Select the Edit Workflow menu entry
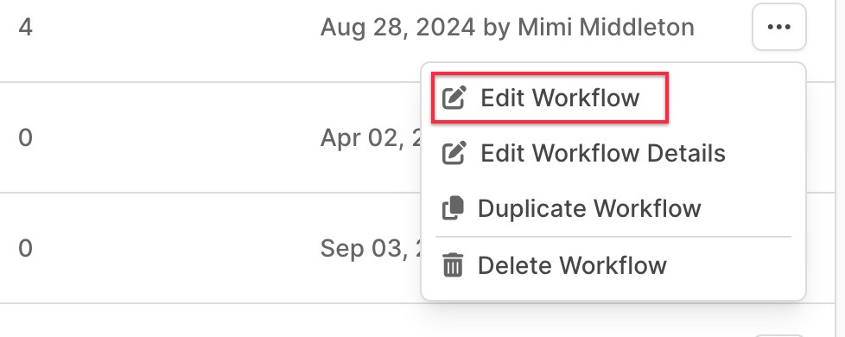Screen dimensions: 845x337 click(x=550, y=98)
